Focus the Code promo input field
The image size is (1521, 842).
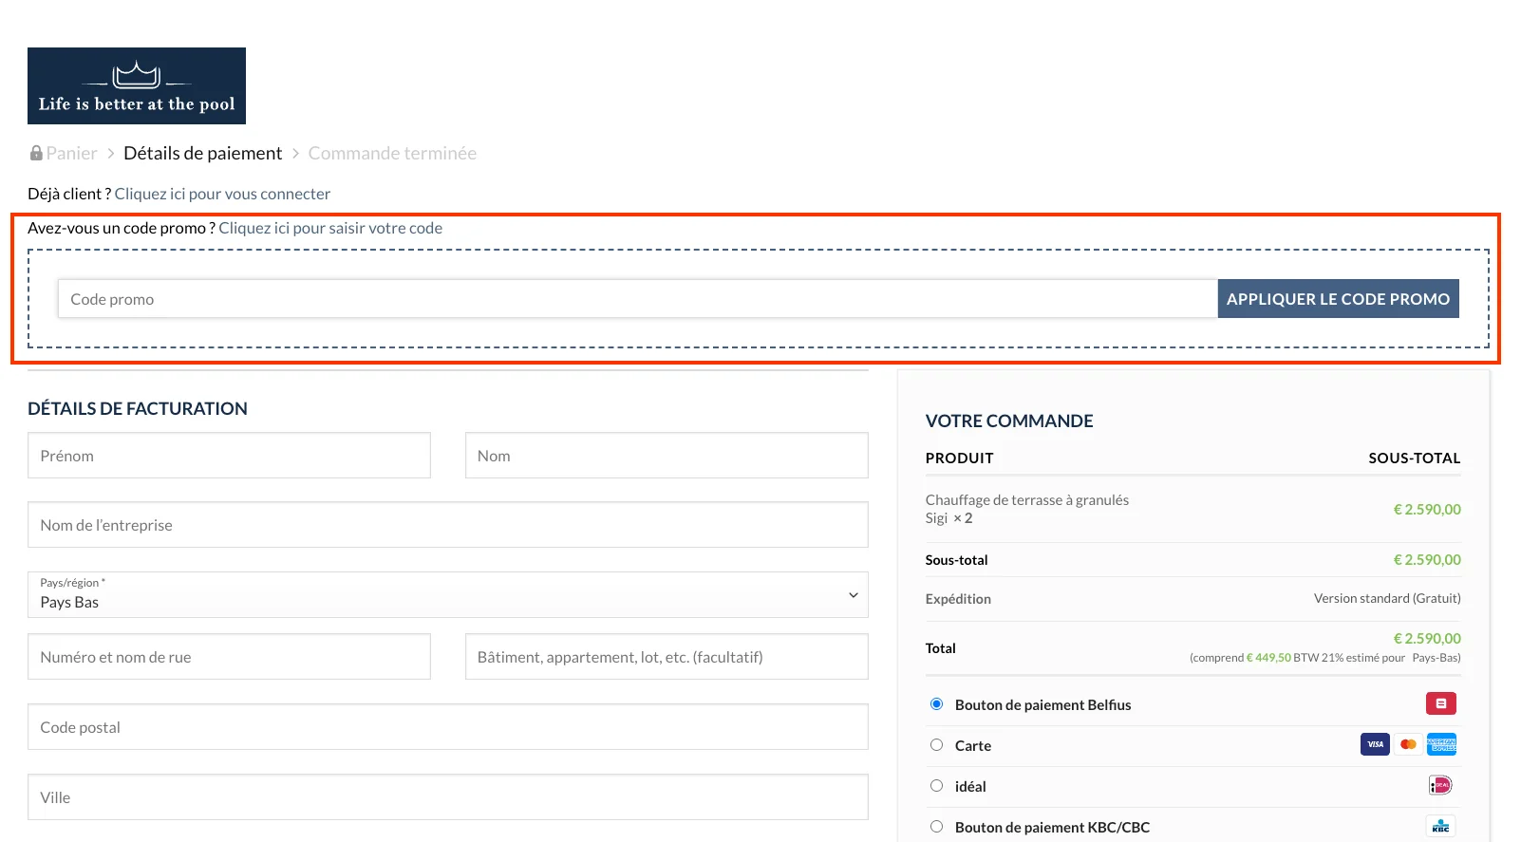[636, 299]
